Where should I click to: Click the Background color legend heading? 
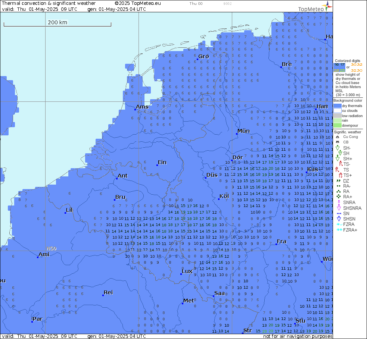coord(348,101)
